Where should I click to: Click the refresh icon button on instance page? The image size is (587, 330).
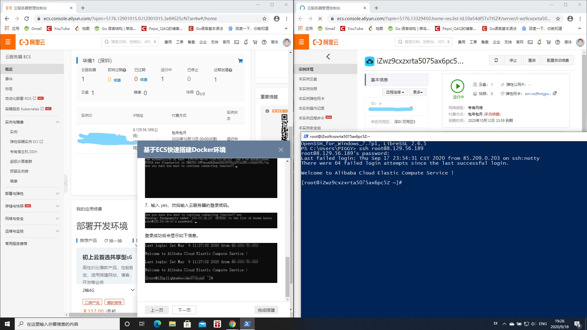point(496,61)
